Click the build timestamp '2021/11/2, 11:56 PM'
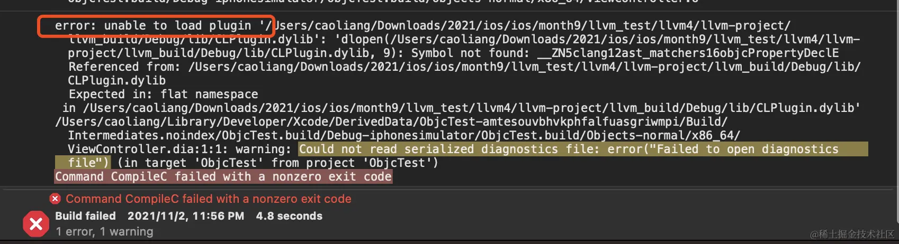Screen dimensions: 899x244 (x=186, y=216)
